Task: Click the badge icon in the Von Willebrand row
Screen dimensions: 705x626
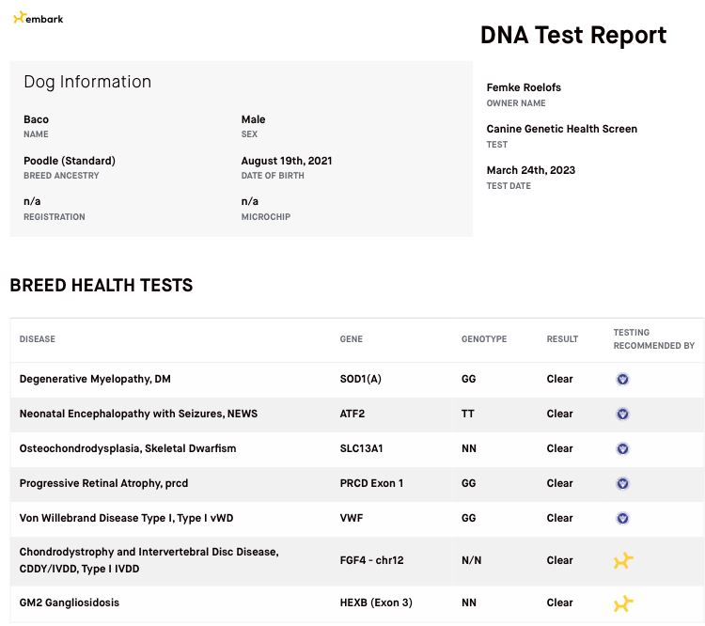Action: [x=622, y=519]
